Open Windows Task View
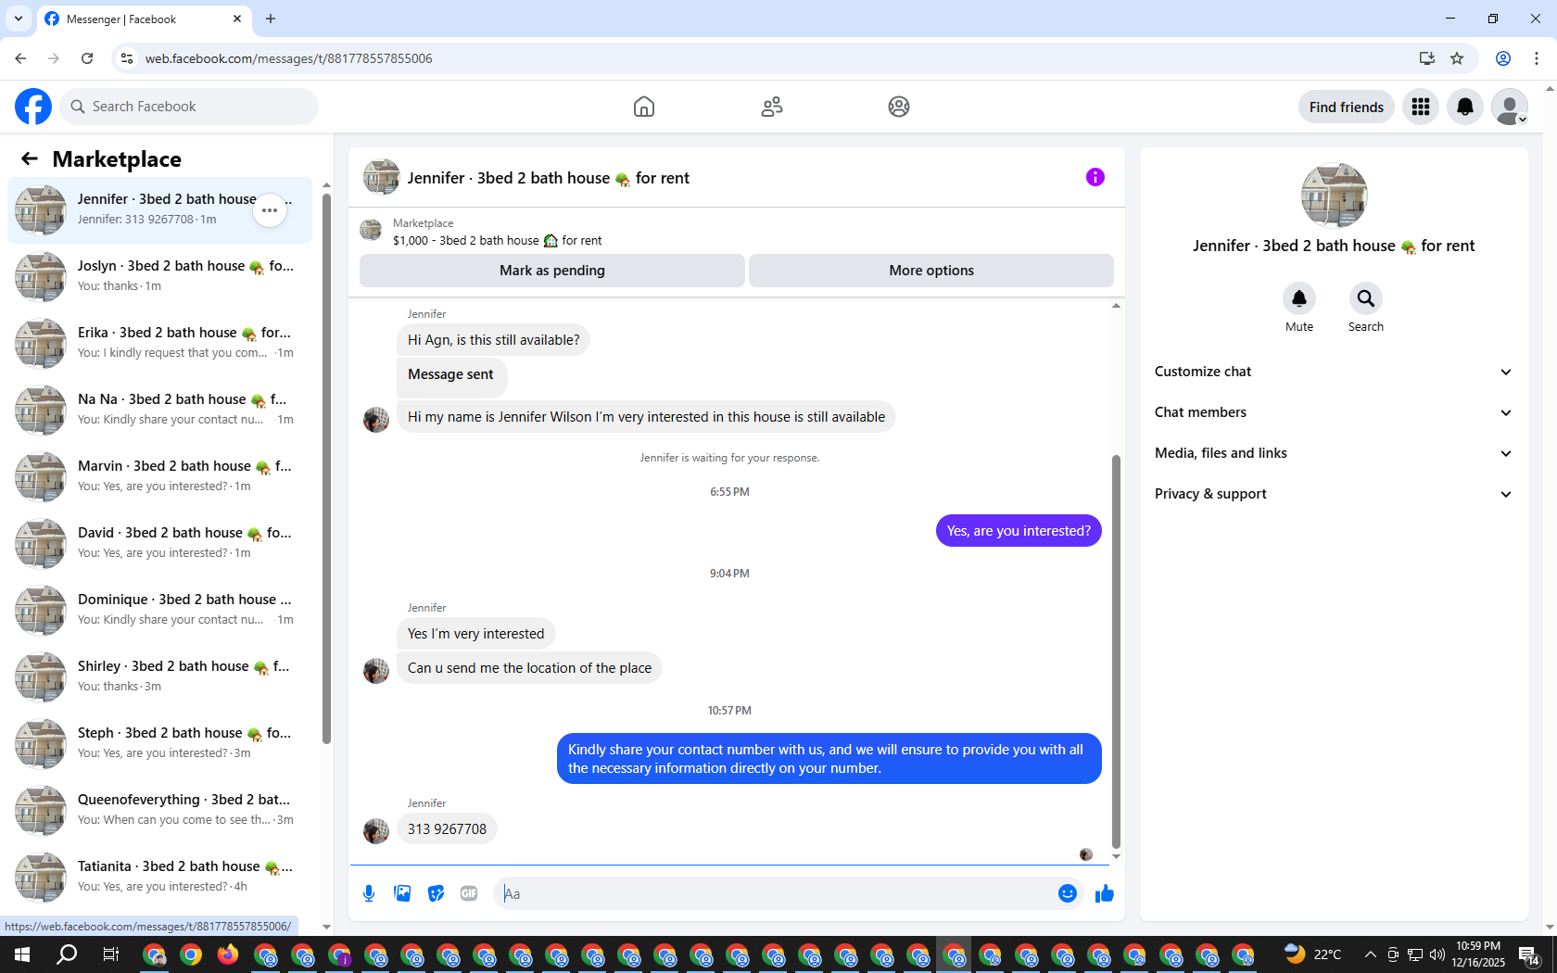 110,954
